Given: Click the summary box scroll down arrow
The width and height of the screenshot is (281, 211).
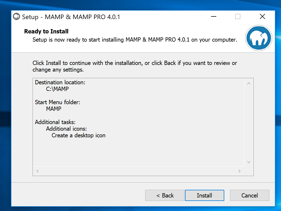Looking at the screenshot, I should tap(249, 162).
